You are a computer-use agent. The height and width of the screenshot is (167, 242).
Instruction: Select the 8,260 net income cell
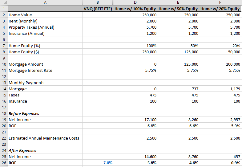(178, 120)
